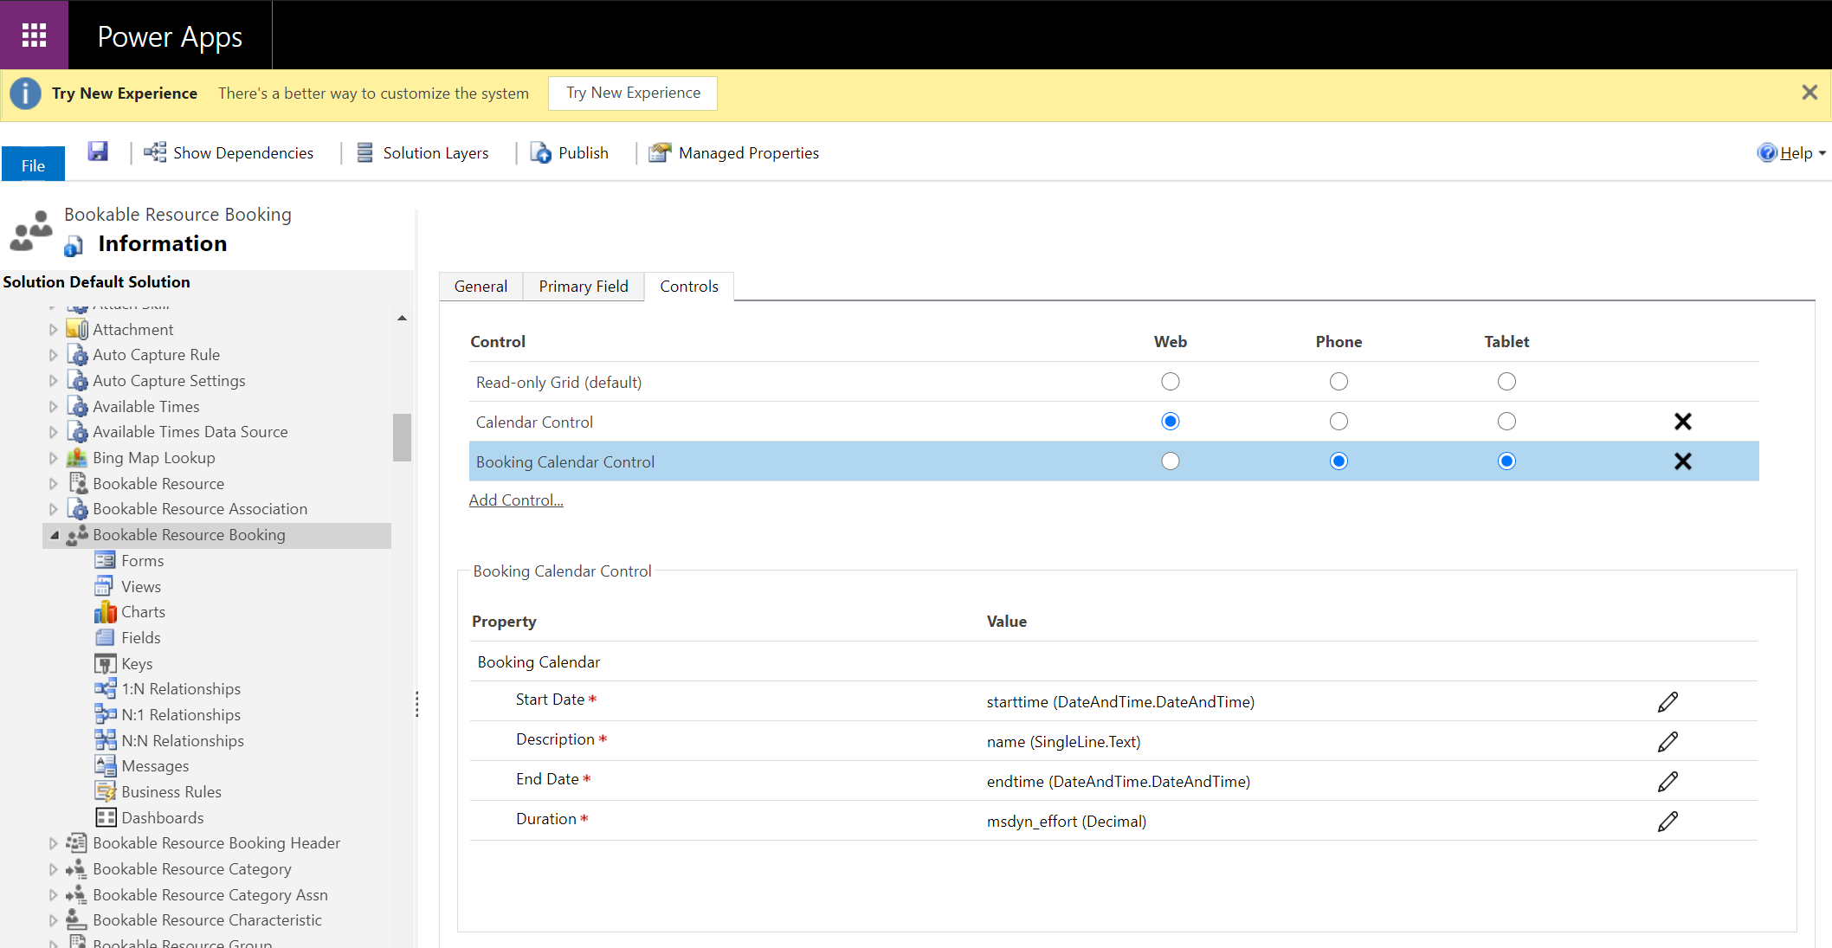
Task: Select Booking Calendar Control Web radio button
Action: (1168, 461)
